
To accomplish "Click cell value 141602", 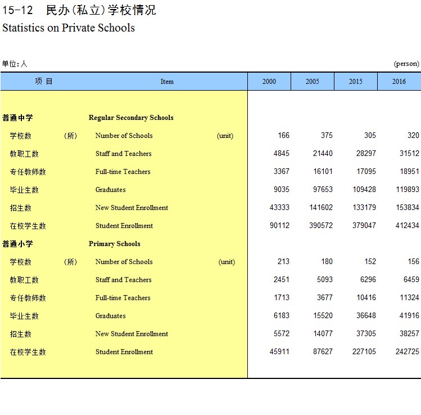I will (321, 207).
